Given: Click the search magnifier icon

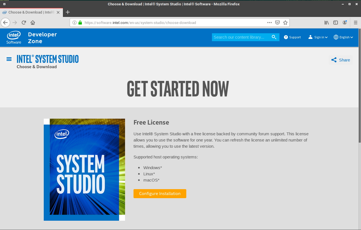Looking at the screenshot, I should coord(274,37).
